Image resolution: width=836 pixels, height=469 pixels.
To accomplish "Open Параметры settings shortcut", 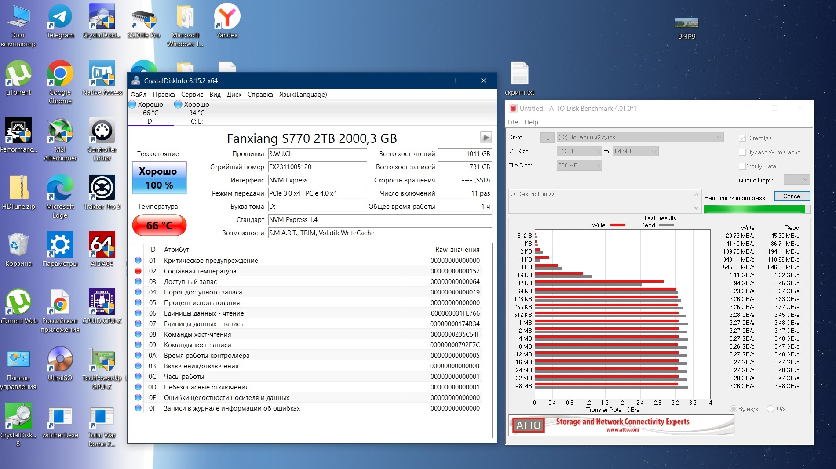I will [x=60, y=250].
